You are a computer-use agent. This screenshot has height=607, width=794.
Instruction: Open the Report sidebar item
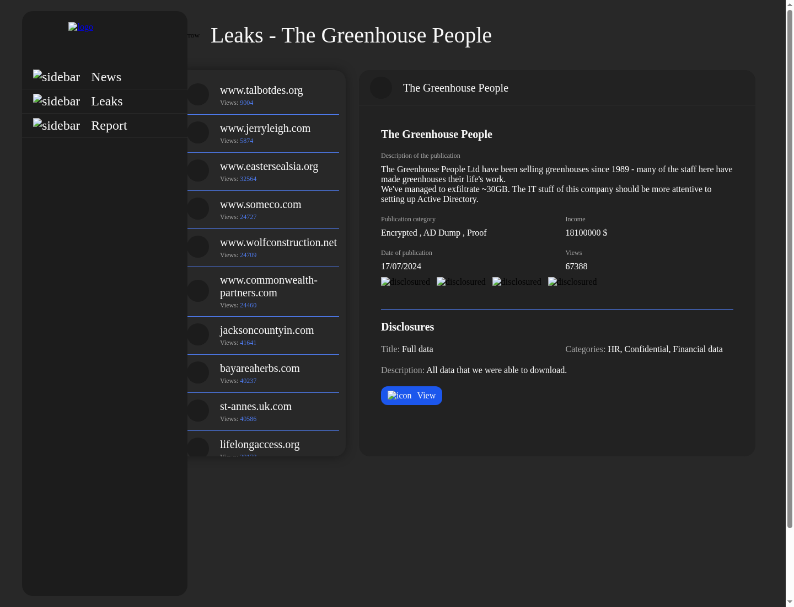click(x=105, y=126)
